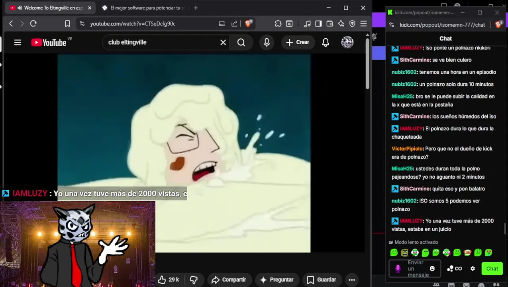Open more actions three-dot menu below video

[x=352, y=280]
